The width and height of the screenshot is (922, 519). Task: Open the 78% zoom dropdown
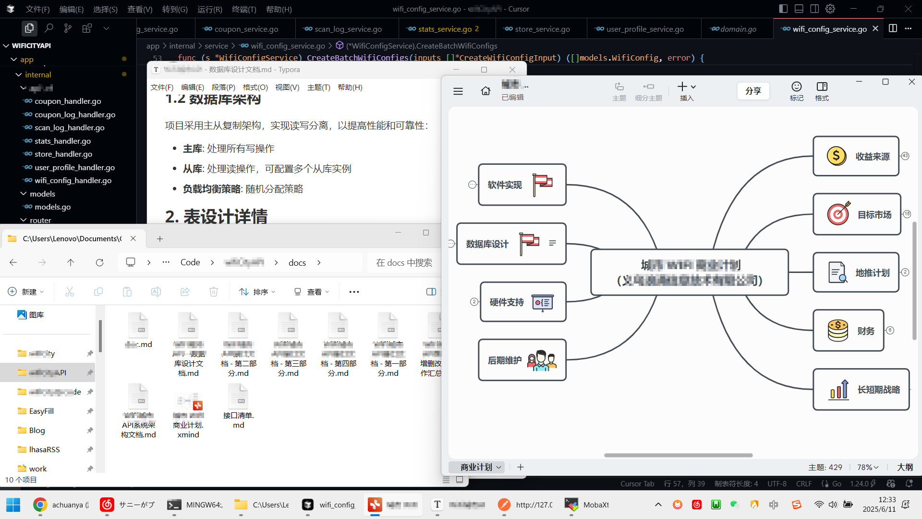tap(868, 467)
